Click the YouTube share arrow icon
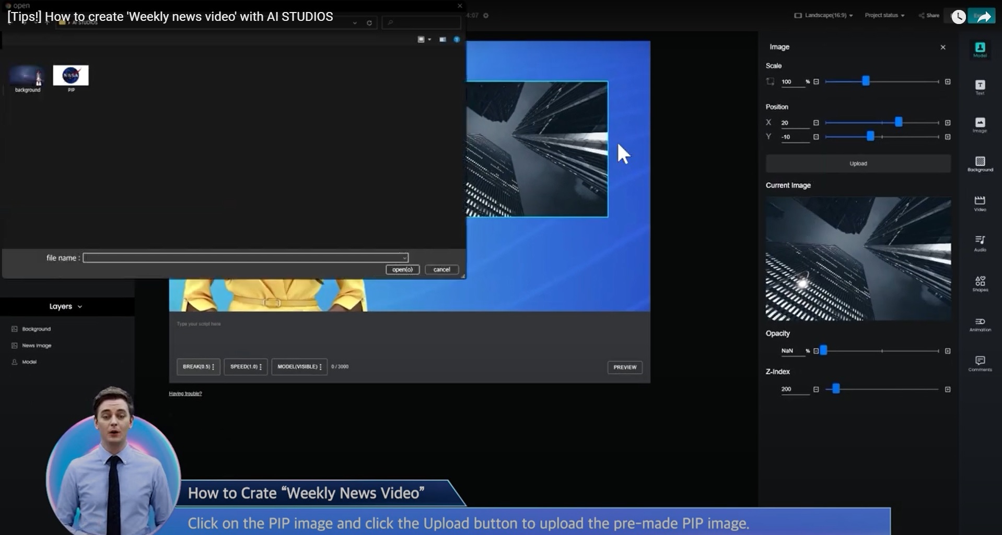Screen dimensions: 1002x535 [984, 17]
